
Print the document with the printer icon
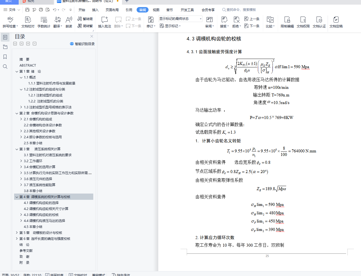[x=41, y=10]
